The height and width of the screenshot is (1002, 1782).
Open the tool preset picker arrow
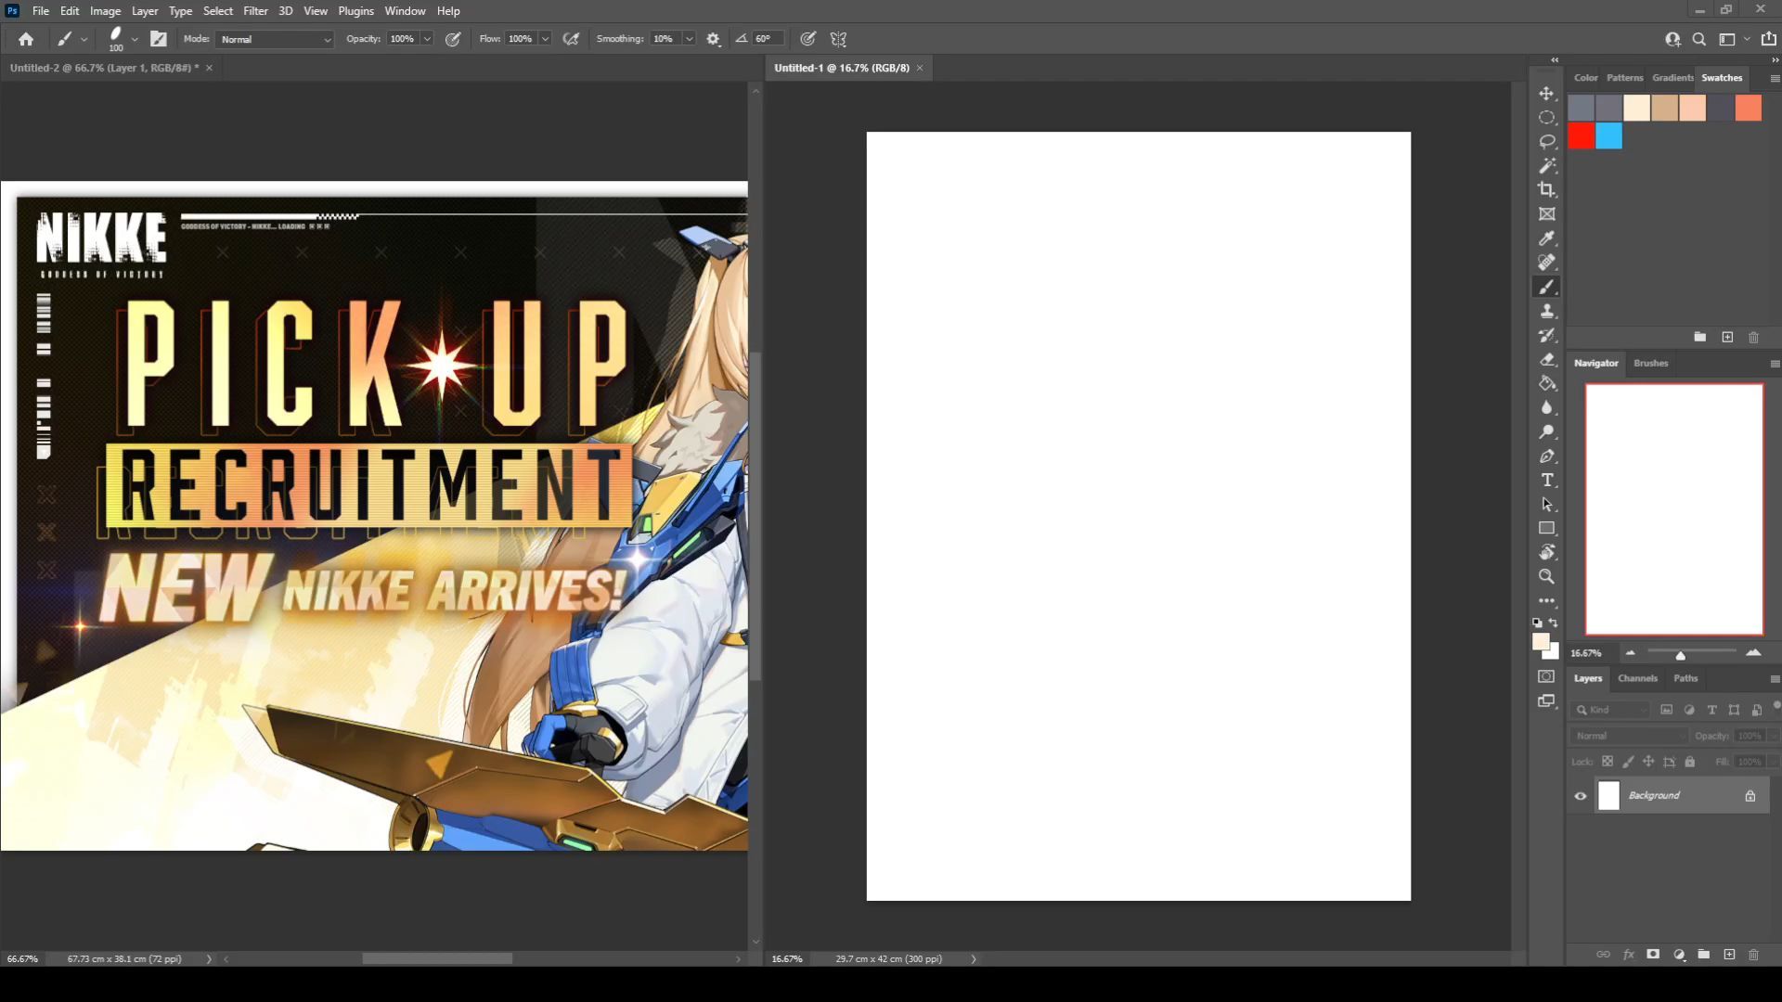click(84, 39)
